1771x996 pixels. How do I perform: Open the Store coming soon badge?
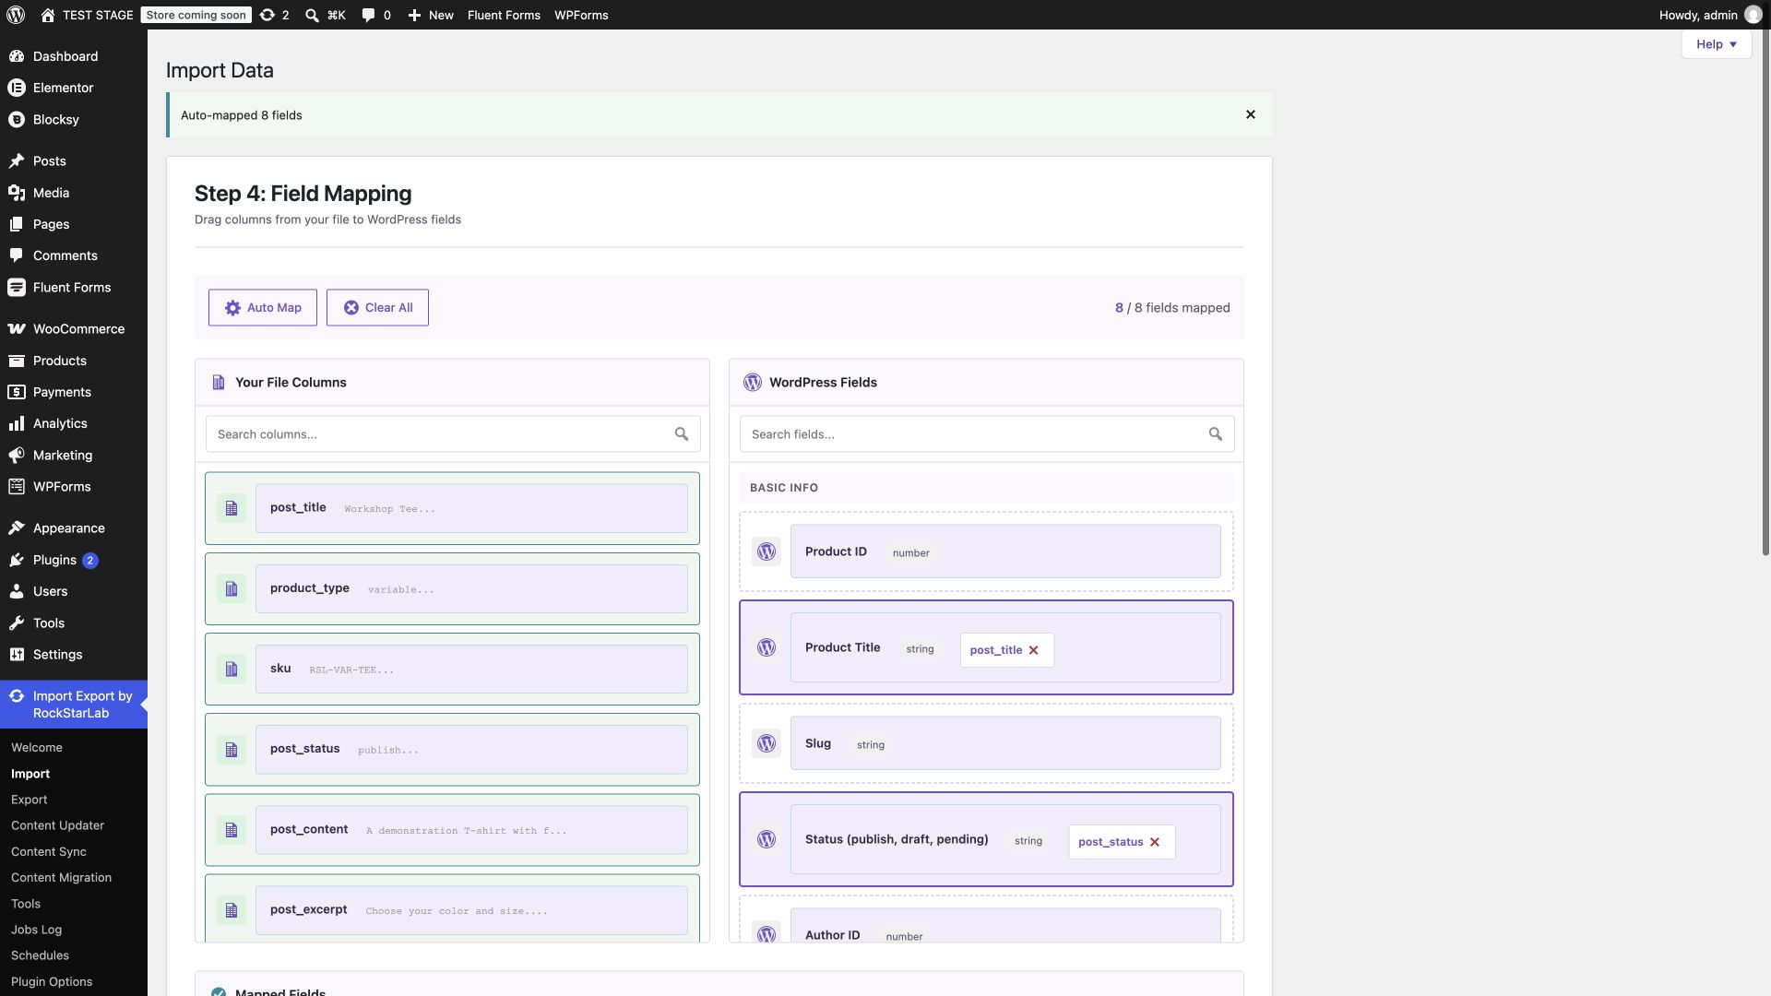196,15
